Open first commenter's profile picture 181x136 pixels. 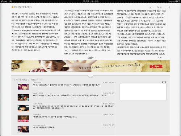pos(23,87)
